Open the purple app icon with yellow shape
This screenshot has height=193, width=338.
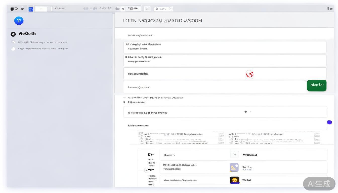tap(234, 167)
